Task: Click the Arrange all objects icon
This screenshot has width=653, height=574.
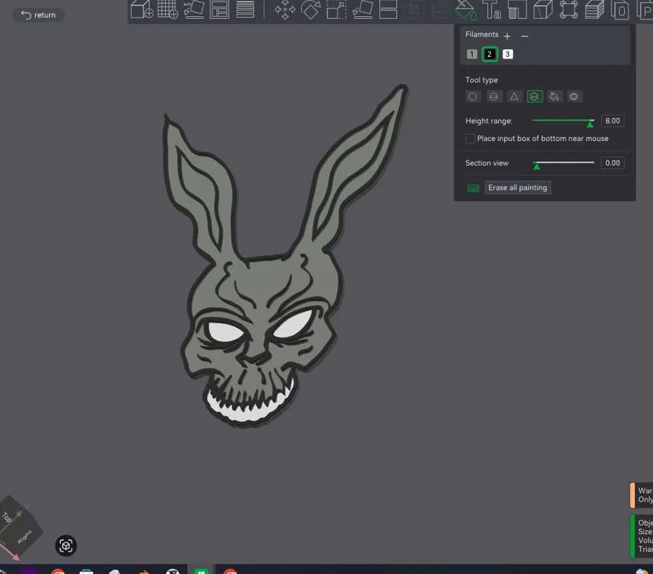Action: 219,9
